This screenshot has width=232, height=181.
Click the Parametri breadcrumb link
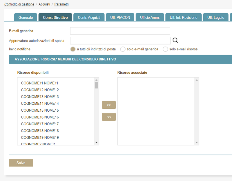[61, 4]
